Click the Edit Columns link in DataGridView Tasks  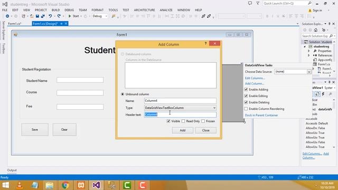(x=255, y=78)
